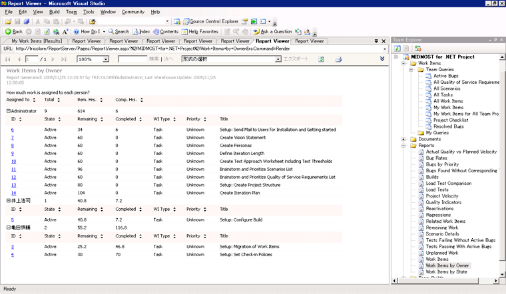Open work item 5 link
Screen dimensions: 506x294
12,220
